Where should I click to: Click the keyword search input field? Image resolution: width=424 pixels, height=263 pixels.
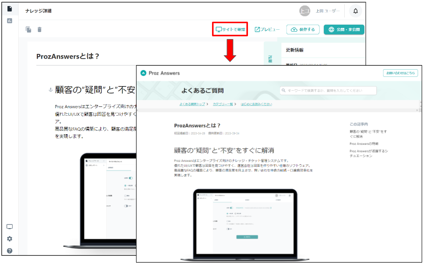[x=328, y=91]
